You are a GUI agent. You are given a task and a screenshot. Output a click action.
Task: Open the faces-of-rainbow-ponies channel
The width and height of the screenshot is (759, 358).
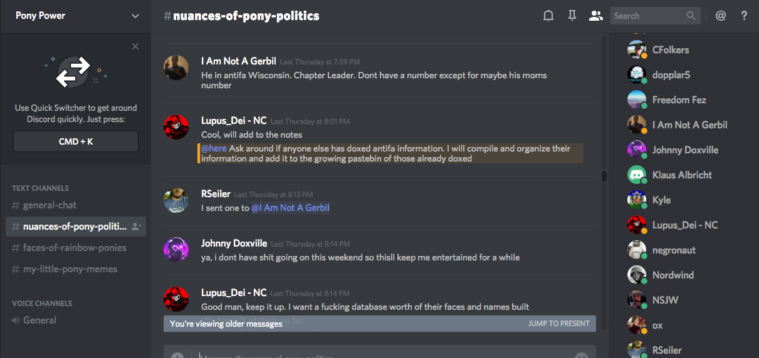coord(74,248)
